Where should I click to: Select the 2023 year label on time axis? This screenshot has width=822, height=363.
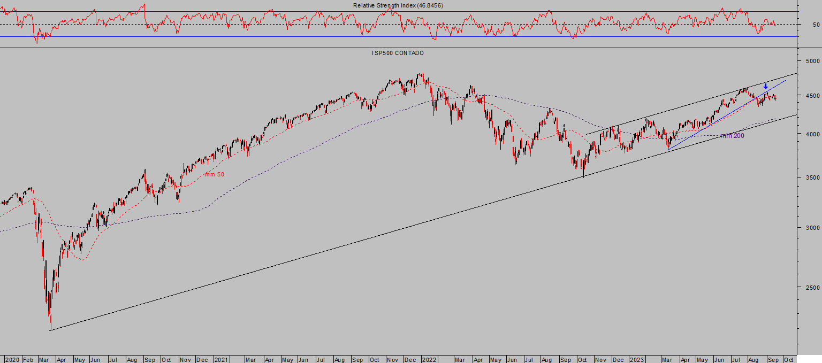click(637, 359)
